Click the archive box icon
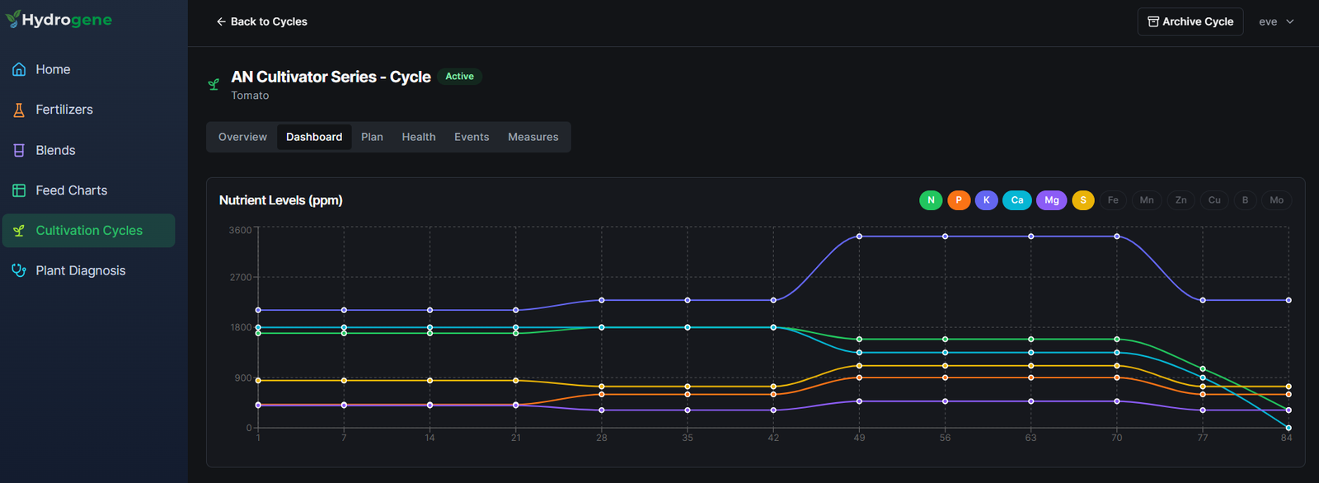 [x=1153, y=21]
